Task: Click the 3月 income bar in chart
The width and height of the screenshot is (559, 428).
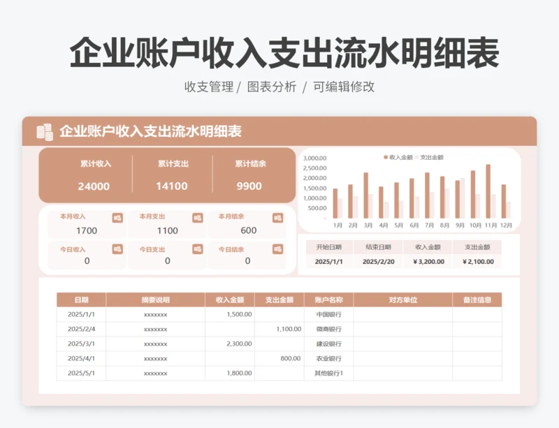Action: pos(365,195)
